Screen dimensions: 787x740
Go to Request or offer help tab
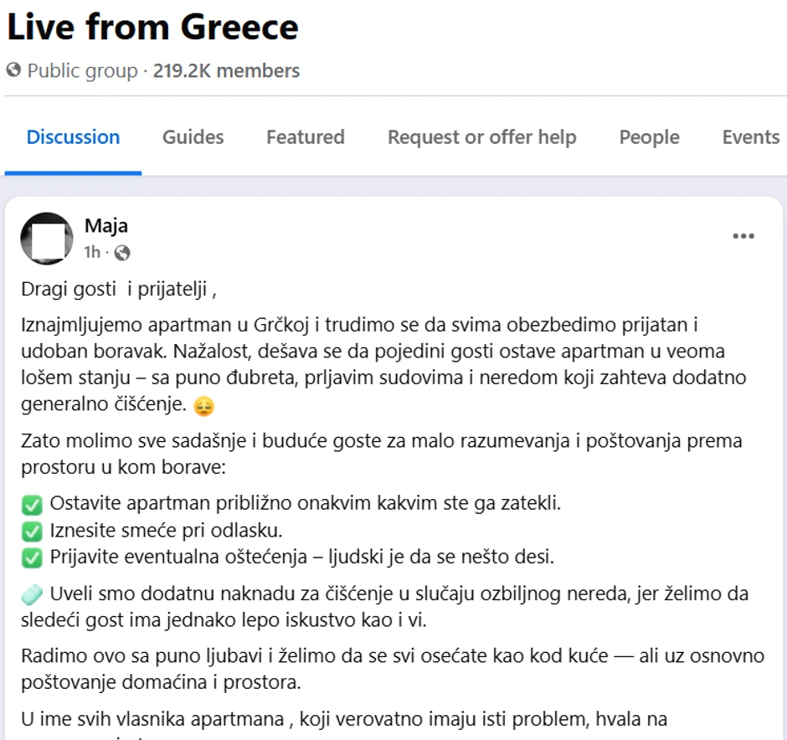[481, 137]
